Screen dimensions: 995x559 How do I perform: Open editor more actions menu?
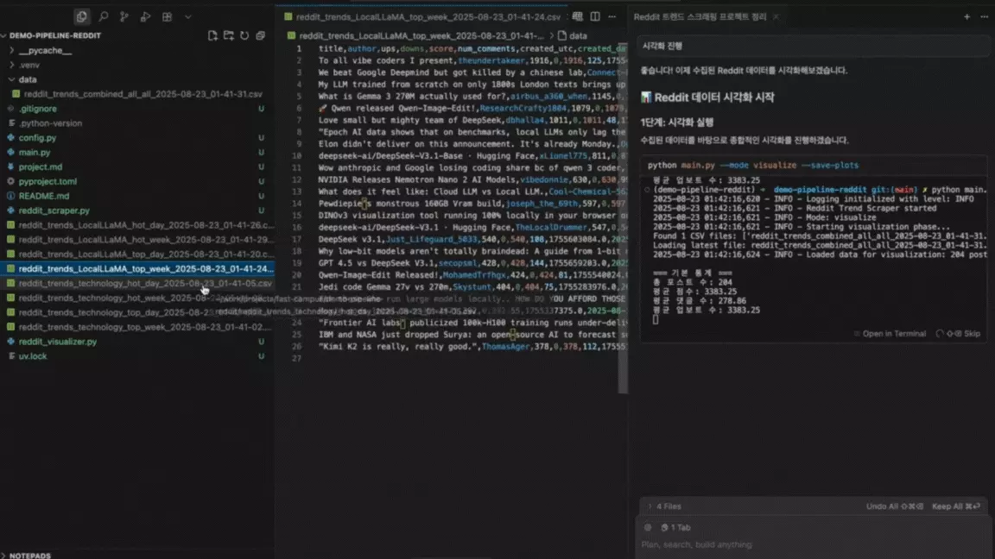tap(612, 16)
